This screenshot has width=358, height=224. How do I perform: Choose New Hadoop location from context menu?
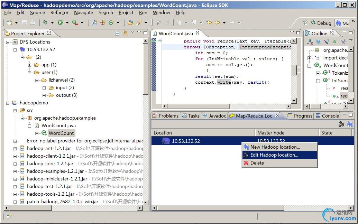click(279, 147)
